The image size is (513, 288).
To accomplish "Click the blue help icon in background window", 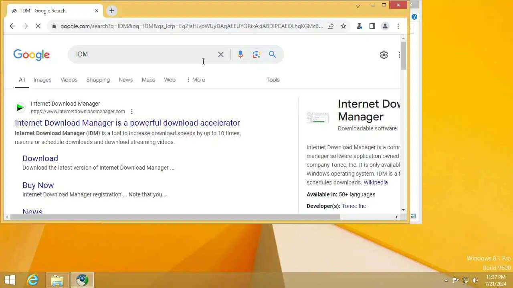I will point(414,17).
